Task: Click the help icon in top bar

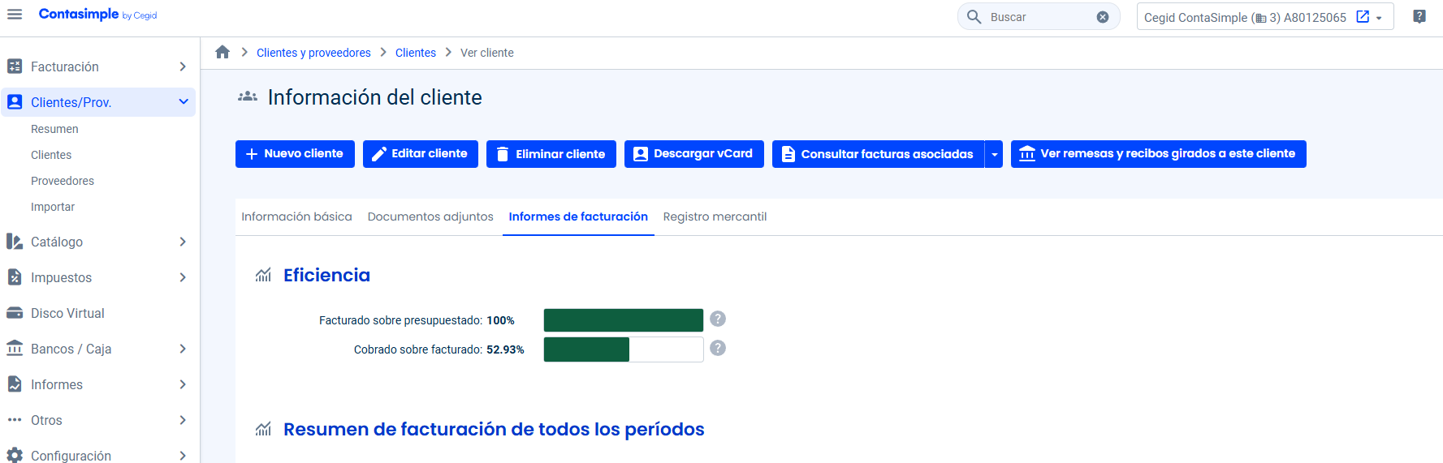Action: click(1419, 17)
